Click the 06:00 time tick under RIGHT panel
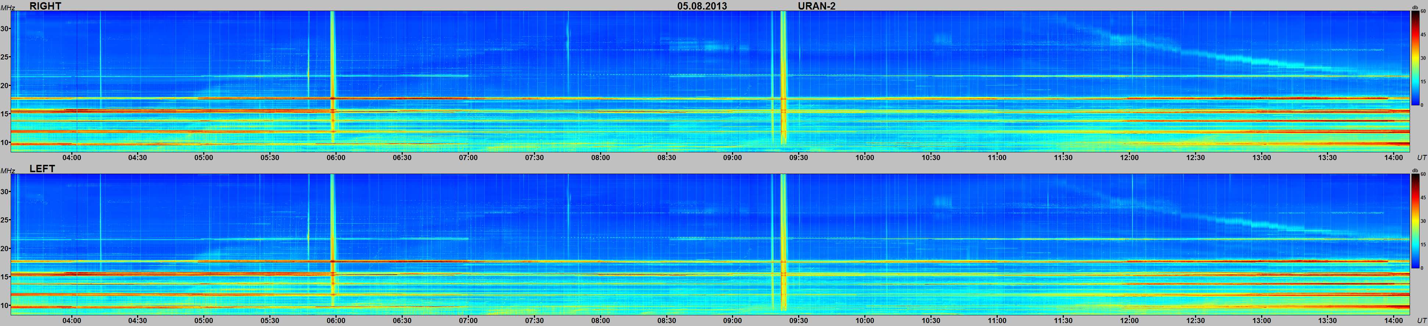This screenshot has width=1428, height=326. [x=336, y=158]
